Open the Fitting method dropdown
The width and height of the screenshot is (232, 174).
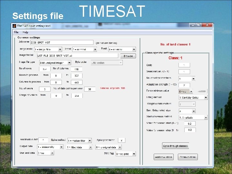[x=193, y=98]
